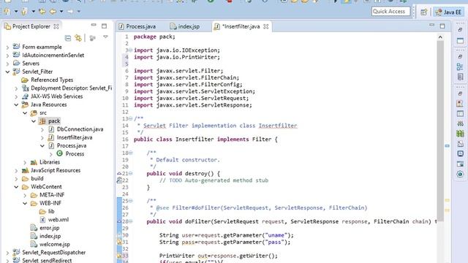Screen dimensions: 468x263
Task: Expand the META-INF folder
Action: tap(25, 195)
